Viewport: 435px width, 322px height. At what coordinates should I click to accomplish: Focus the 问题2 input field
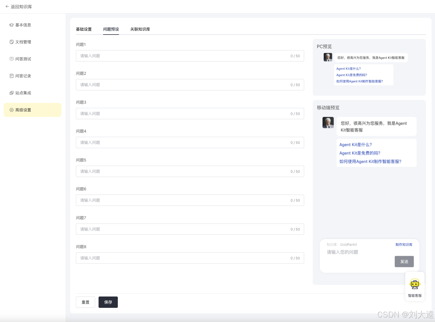pyautogui.click(x=190, y=85)
